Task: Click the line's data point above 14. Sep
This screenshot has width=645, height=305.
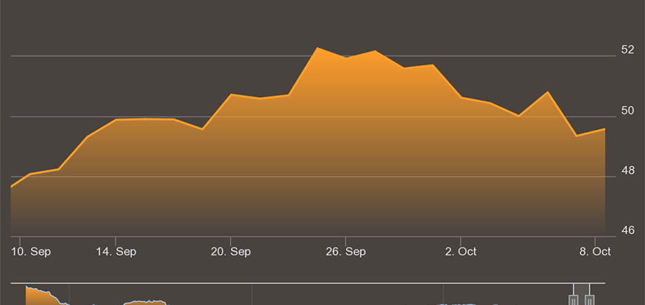Action: [116, 120]
